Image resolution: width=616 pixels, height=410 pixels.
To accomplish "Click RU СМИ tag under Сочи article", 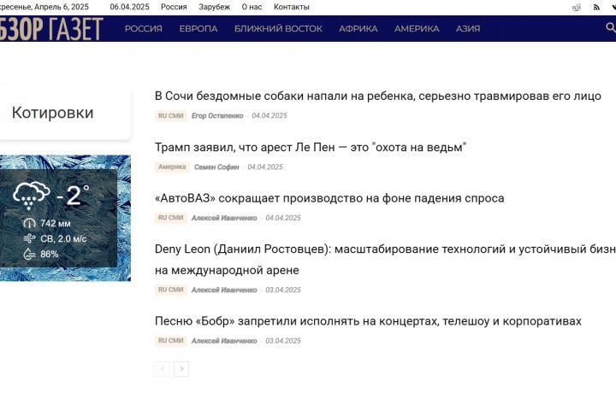I will pyautogui.click(x=171, y=116).
